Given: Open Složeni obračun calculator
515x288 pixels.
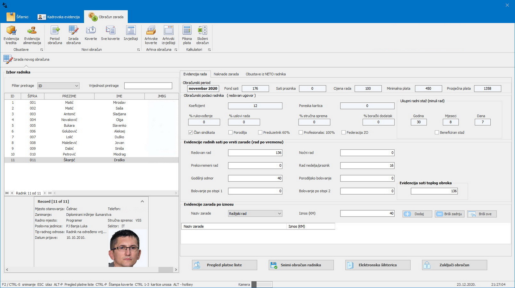Looking at the screenshot, I should [x=202, y=35].
